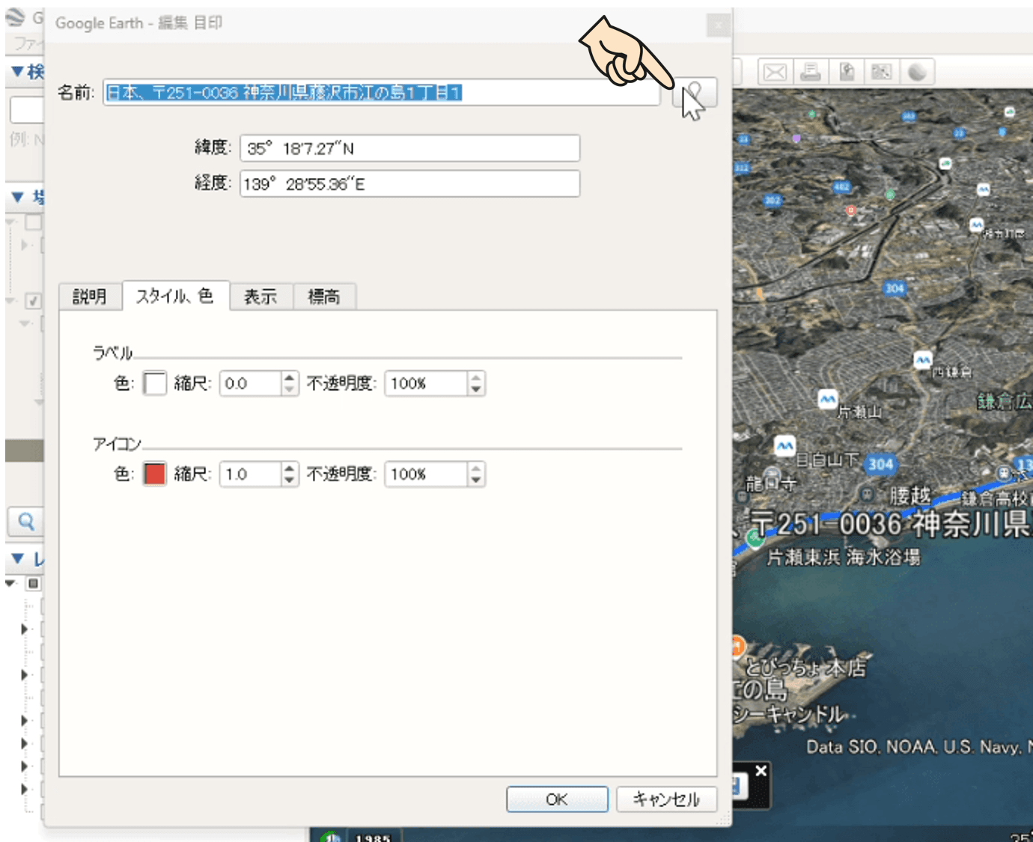Increase the label 縮尺 spinner value
This screenshot has height=842, width=1033.
tap(290, 378)
